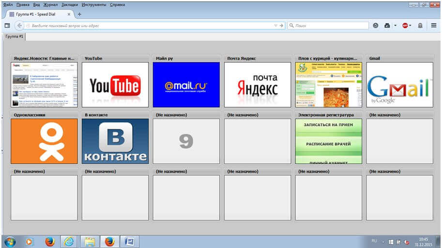Click the round icon right of the search box
The height and width of the screenshot is (248, 442).
(376, 25)
